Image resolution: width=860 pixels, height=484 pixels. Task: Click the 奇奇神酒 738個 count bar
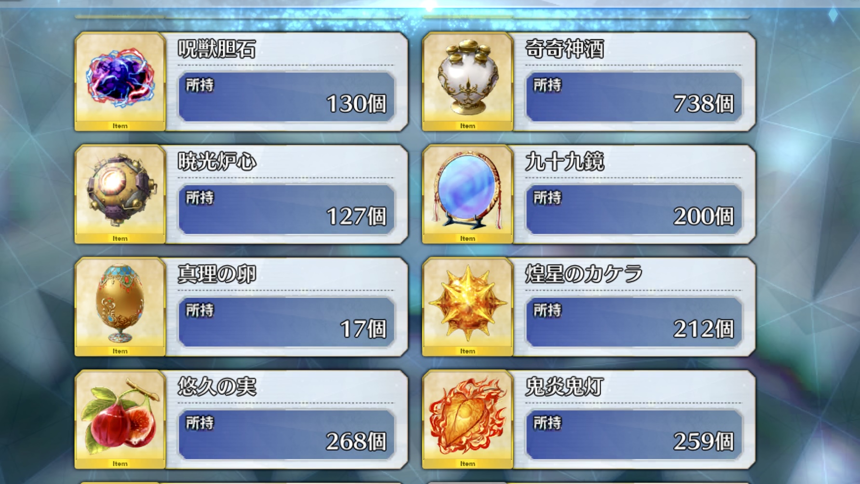(634, 97)
